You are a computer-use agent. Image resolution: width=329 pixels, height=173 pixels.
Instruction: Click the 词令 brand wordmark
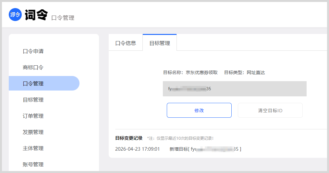(x=36, y=15)
